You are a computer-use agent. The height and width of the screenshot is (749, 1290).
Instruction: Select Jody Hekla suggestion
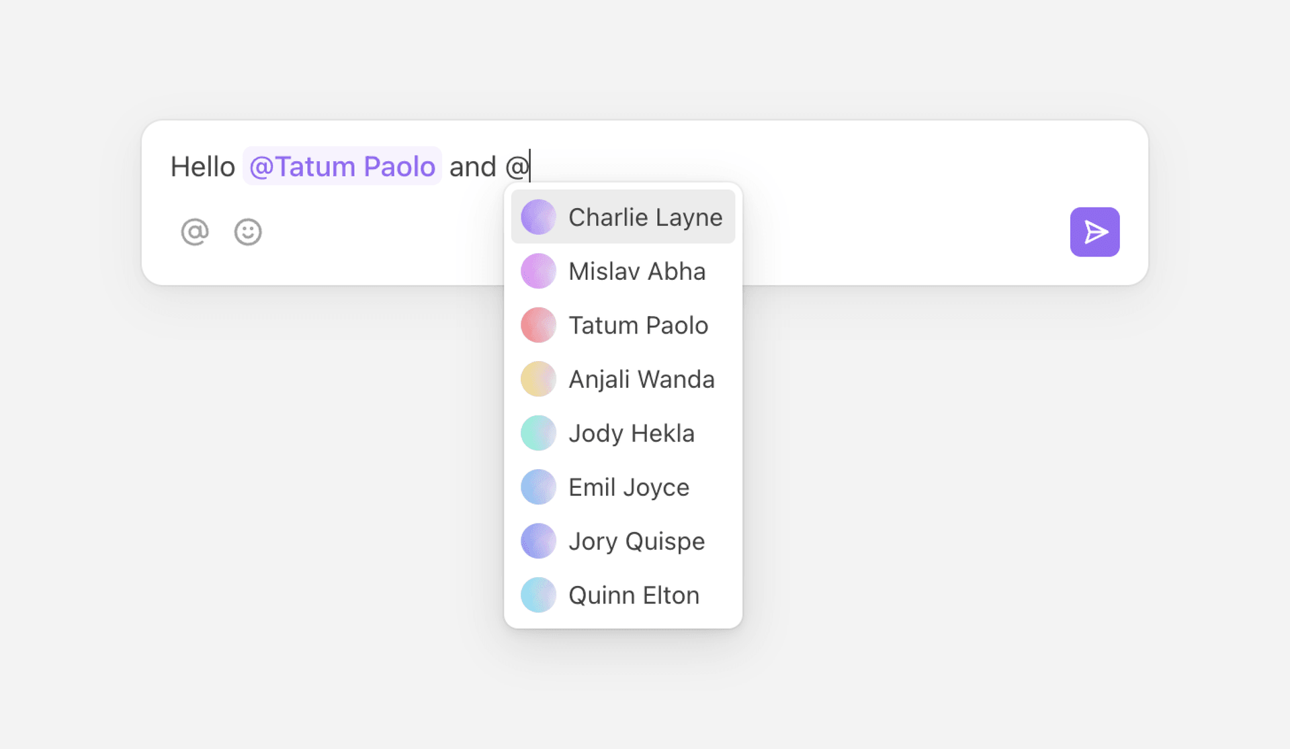(632, 433)
